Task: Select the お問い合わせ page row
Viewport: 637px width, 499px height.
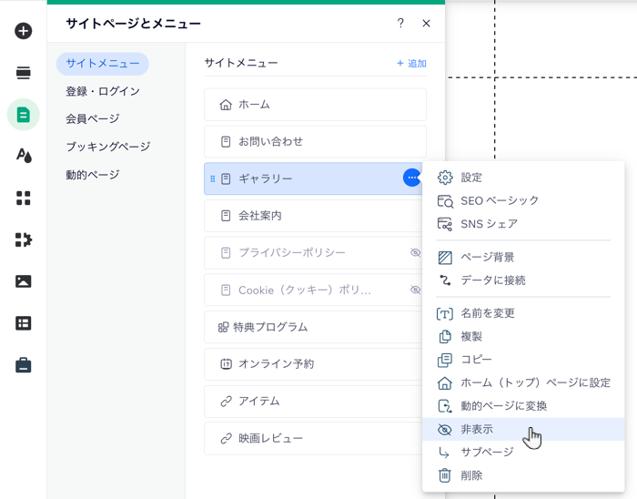Action: (x=315, y=142)
